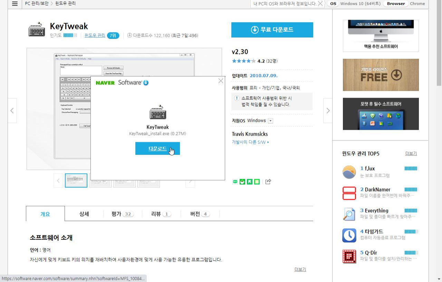Click the update date 2010.07.09.

[x=263, y=76]
